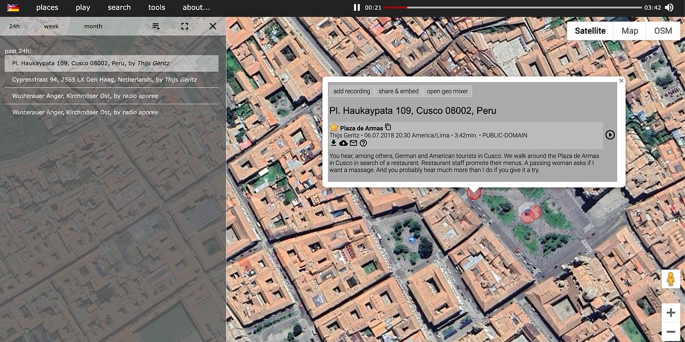Show recordings from the past week
685x342 pixels.
(x=51, y=26)
